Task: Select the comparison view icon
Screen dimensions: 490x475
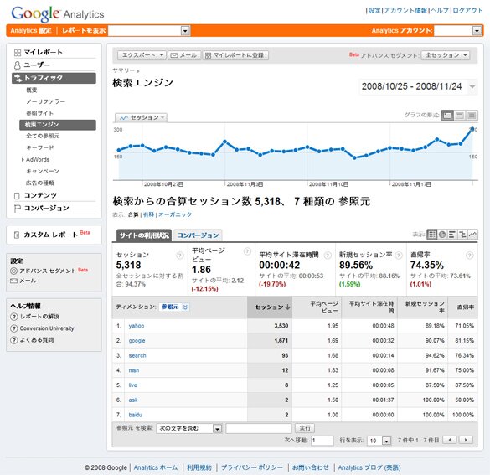Action: 462,235
